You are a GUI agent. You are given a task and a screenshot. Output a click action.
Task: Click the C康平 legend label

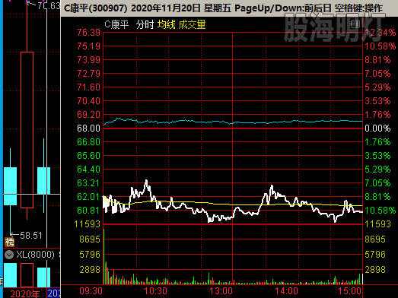116,24
